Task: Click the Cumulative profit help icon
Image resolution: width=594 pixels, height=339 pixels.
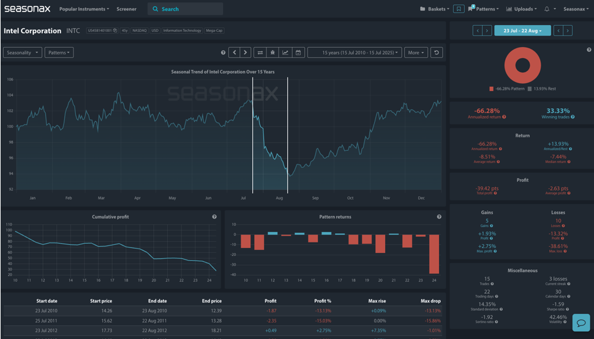Action: pyautogui.click(x=214, y=217)
